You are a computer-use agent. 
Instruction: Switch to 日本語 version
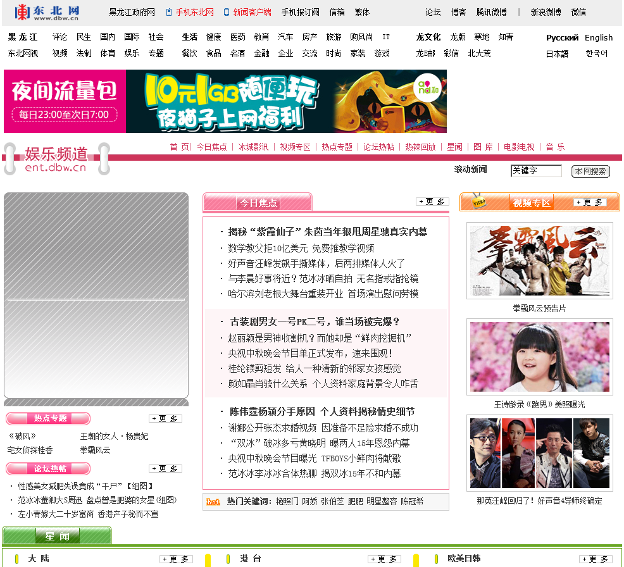(x=557, y=54)
